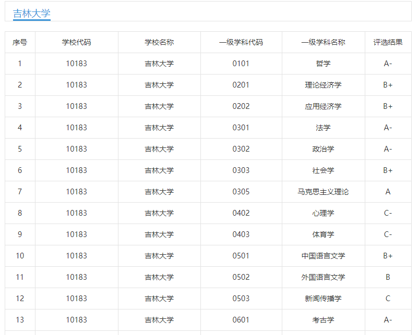418x335 pixels.
Task: Select the 新闻传播学 subject cell
Action: 324,299
